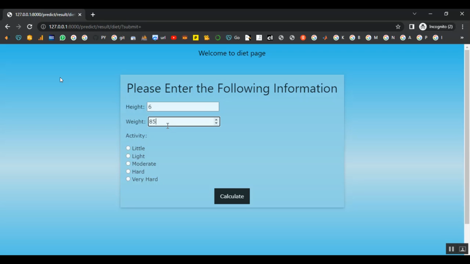Image resolution: width=470 pixels, height=264 pixels.
Task: Click the picture icon beside the pause button
Action: [x=462, y=249]
